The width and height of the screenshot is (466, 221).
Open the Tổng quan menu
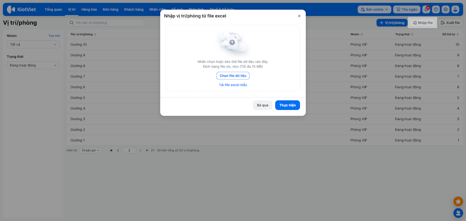coord(53,9)
